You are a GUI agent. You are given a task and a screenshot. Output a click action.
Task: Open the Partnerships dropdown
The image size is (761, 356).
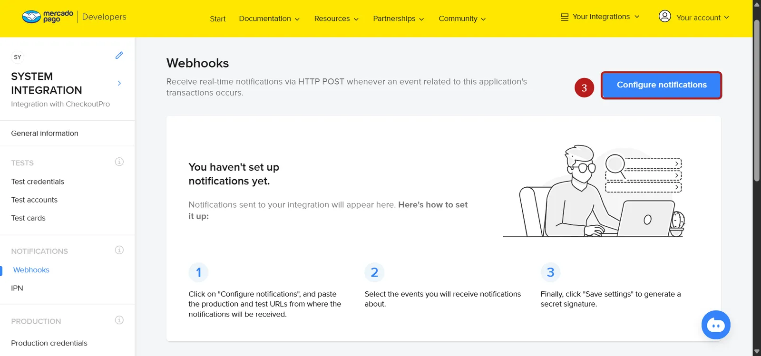coord(399,19)
